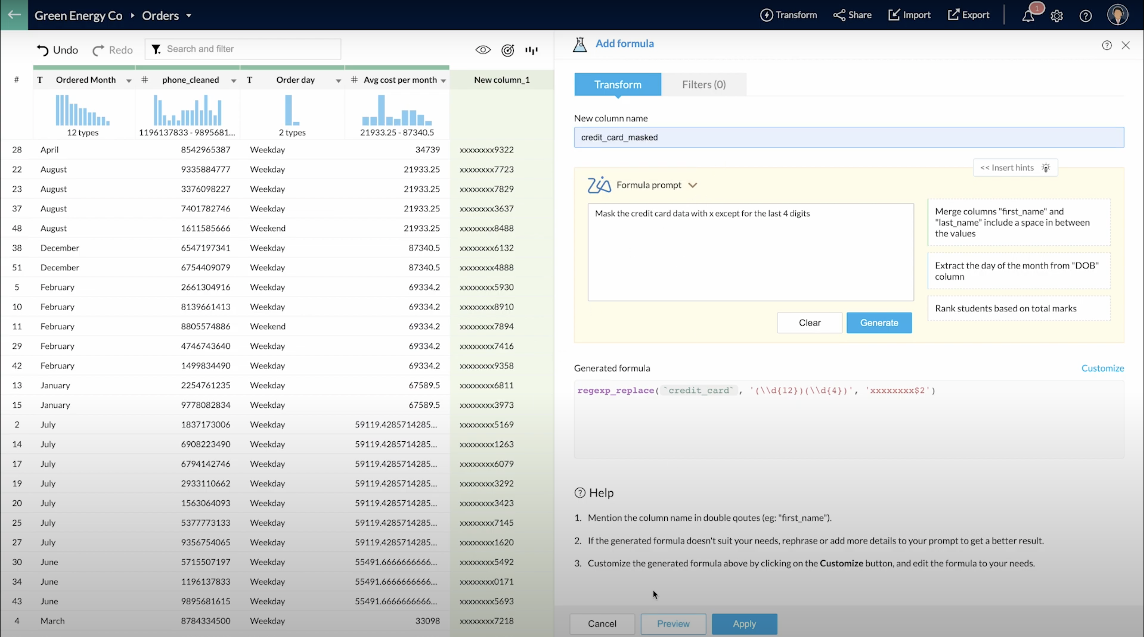The width and height of the screenshot is (1144, 637).
Task: Switch to the Filters (0) tab
Action: [x=704, y=84]
